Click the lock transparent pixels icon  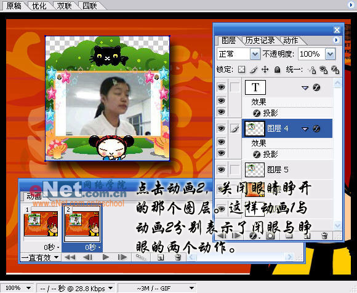coord(241,69)
